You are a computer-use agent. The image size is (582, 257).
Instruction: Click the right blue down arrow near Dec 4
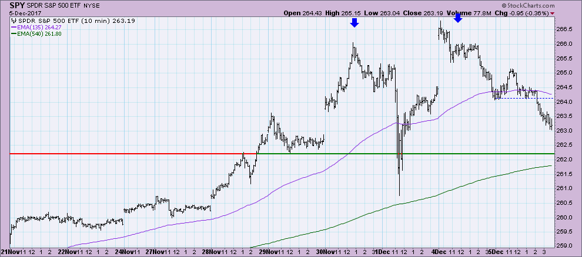click(458, 18)
